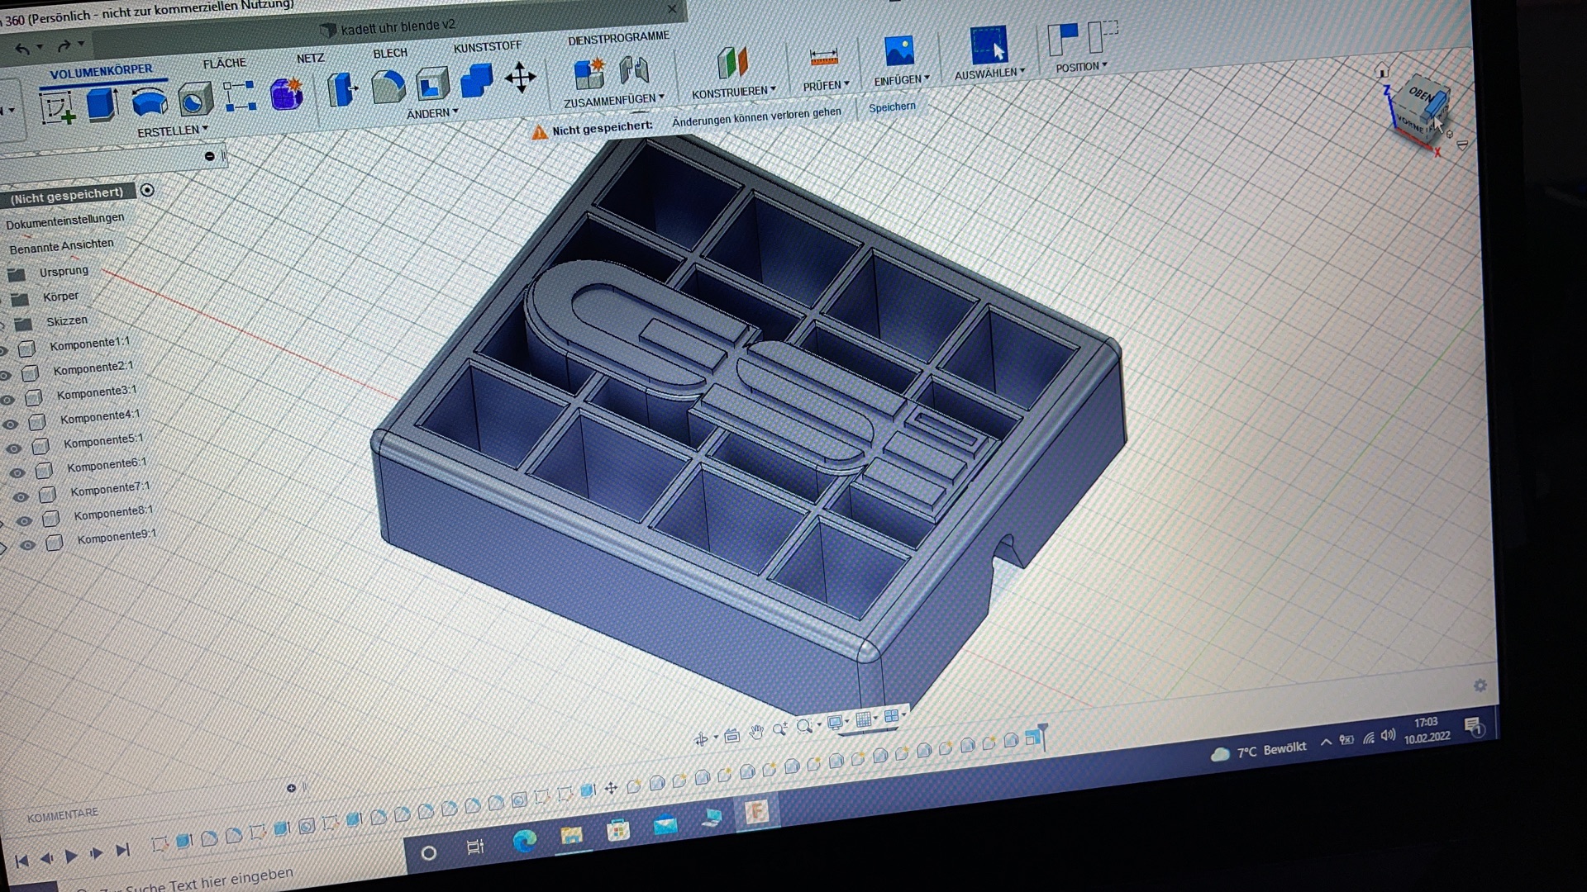Open the KONSTRUIEREN dropdown

(x=733, y=93)
